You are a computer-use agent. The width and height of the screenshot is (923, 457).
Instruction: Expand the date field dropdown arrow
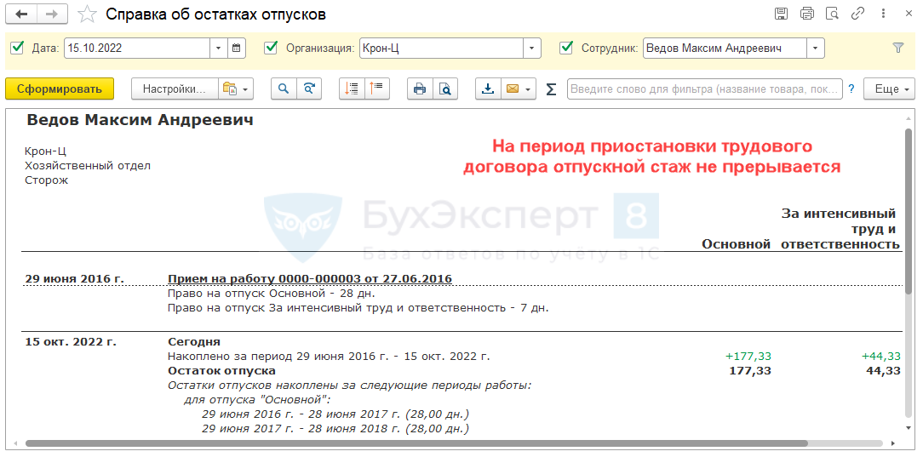pyautogui.click(x=219, y=49)
